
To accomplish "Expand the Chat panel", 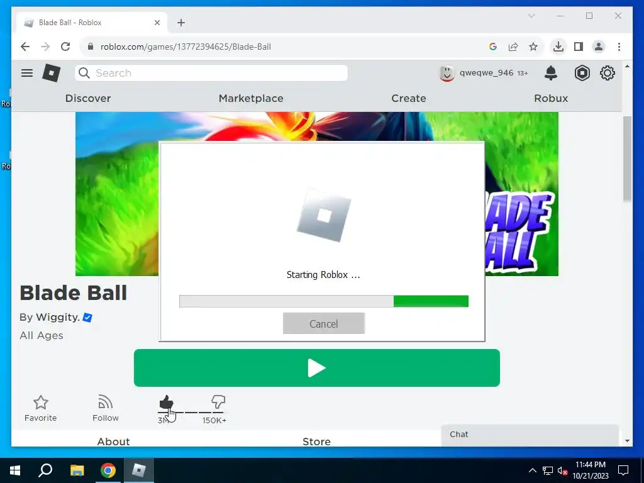I will click(x=530, y=435).
